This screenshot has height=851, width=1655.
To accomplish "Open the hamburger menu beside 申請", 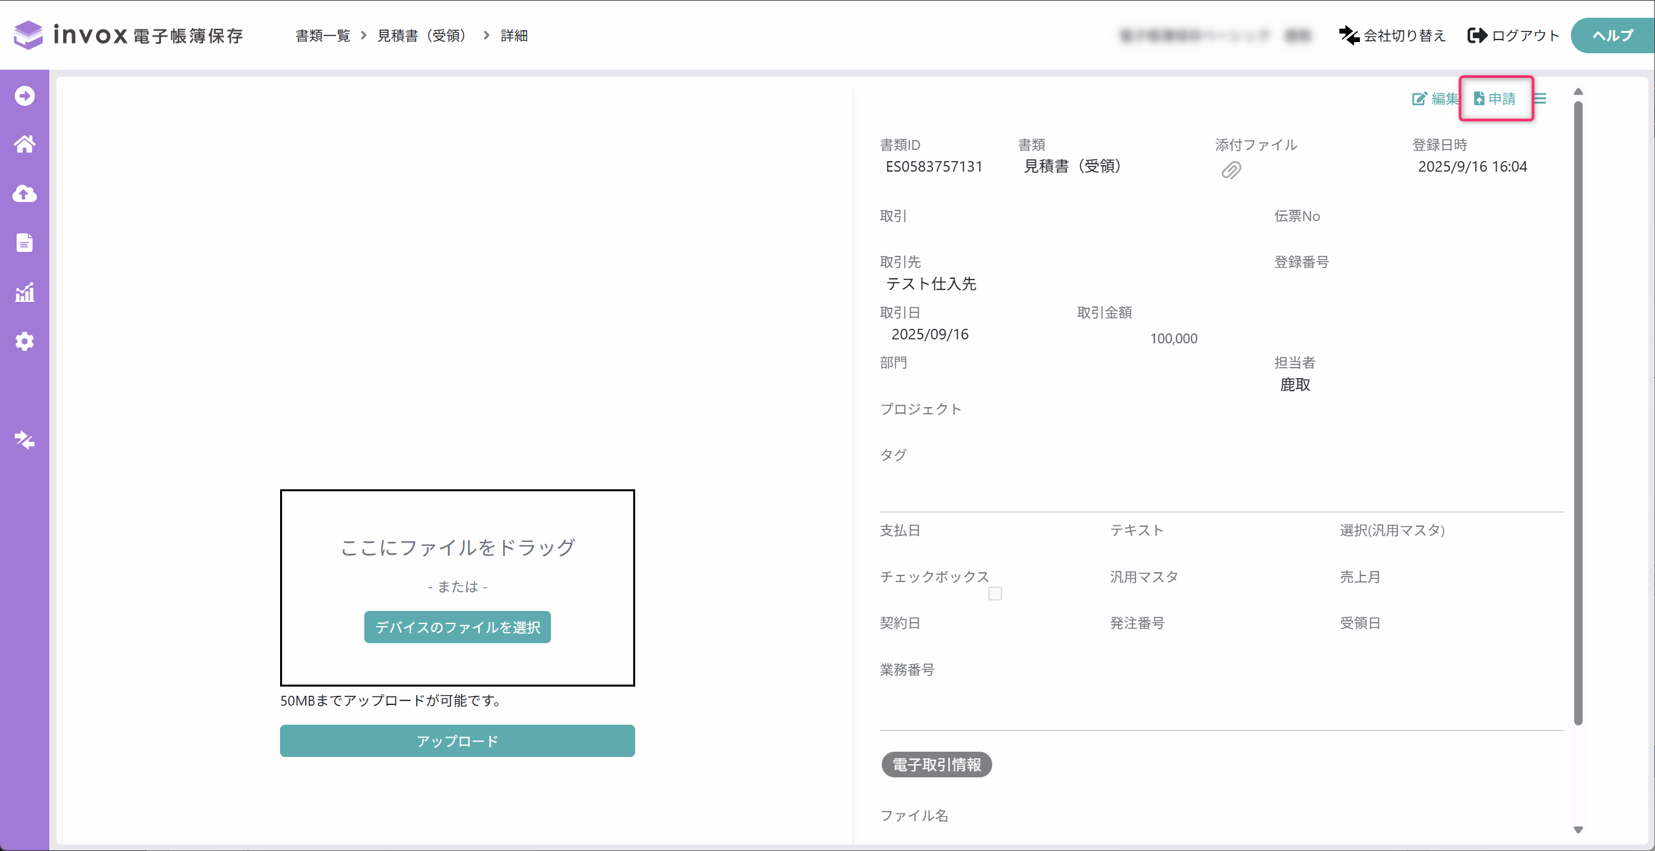I will coord(1540,99).
